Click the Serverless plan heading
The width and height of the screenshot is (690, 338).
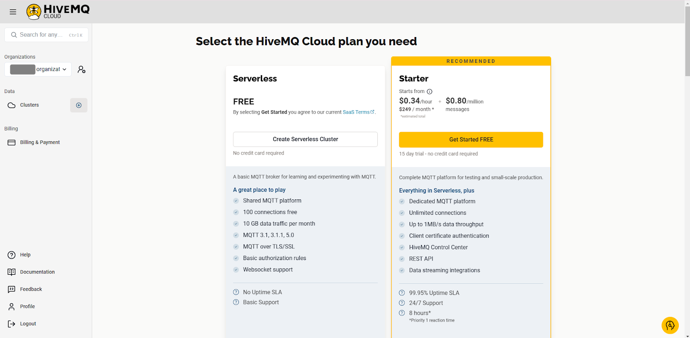click(255, 79)
